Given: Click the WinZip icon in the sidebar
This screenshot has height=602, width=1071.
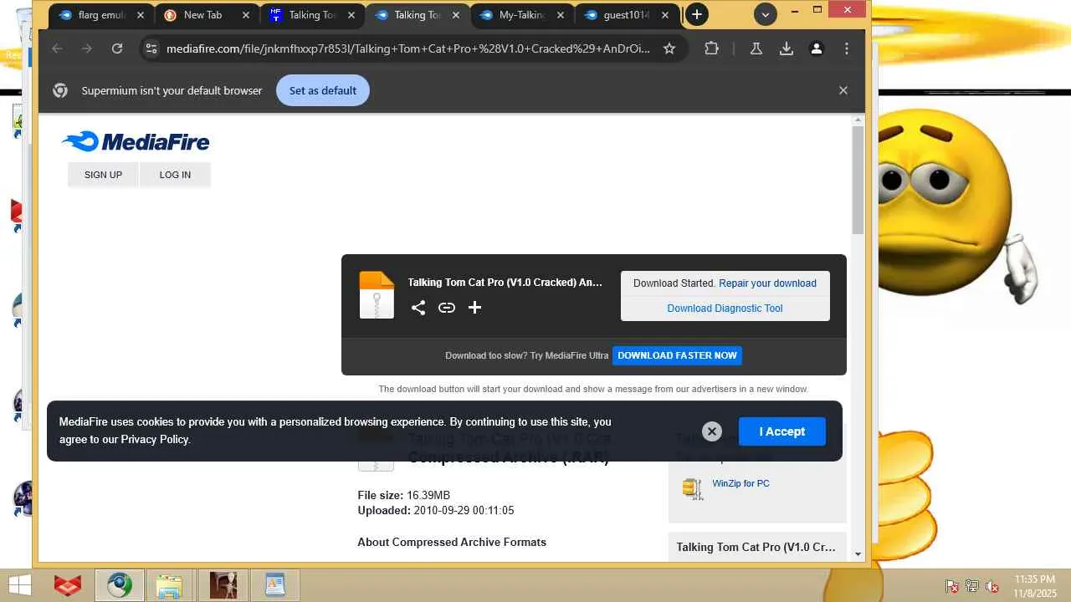Looking at the screenshot, I should click(x=693, y=488).
